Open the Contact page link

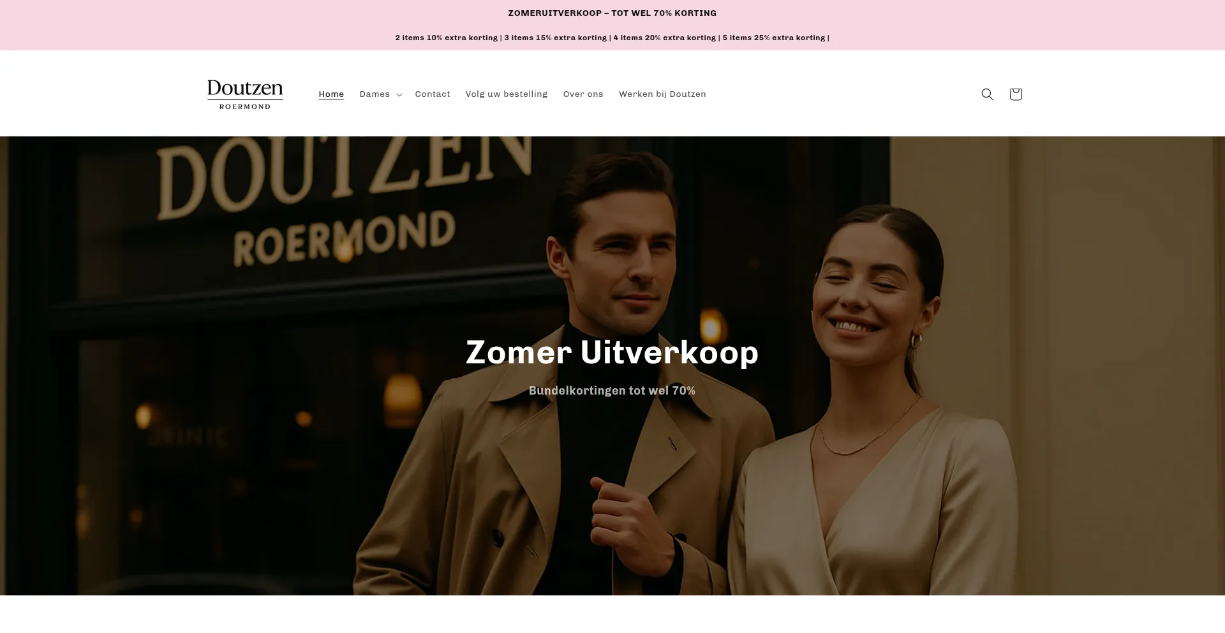pos(433,94)
